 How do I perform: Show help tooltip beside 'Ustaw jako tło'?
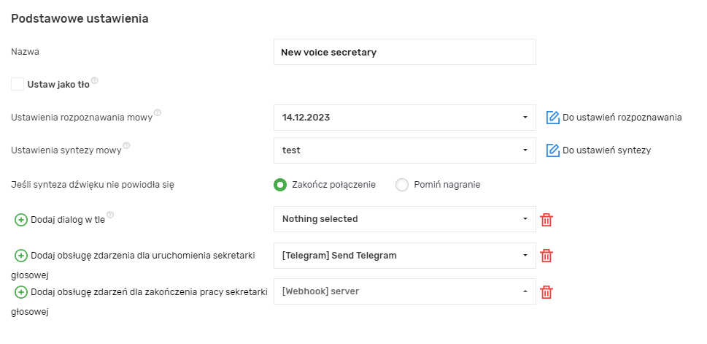(x=95, y=81)
